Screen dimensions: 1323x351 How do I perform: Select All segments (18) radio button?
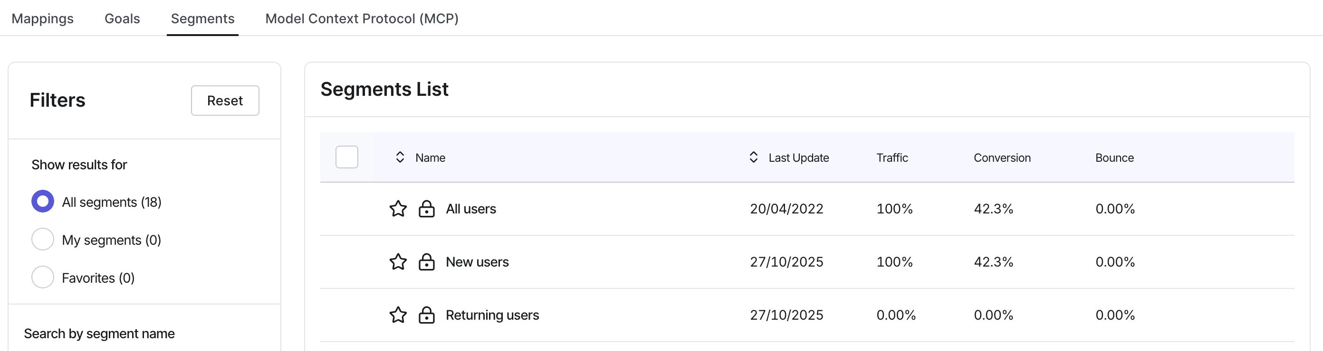(x=43, y=202)
